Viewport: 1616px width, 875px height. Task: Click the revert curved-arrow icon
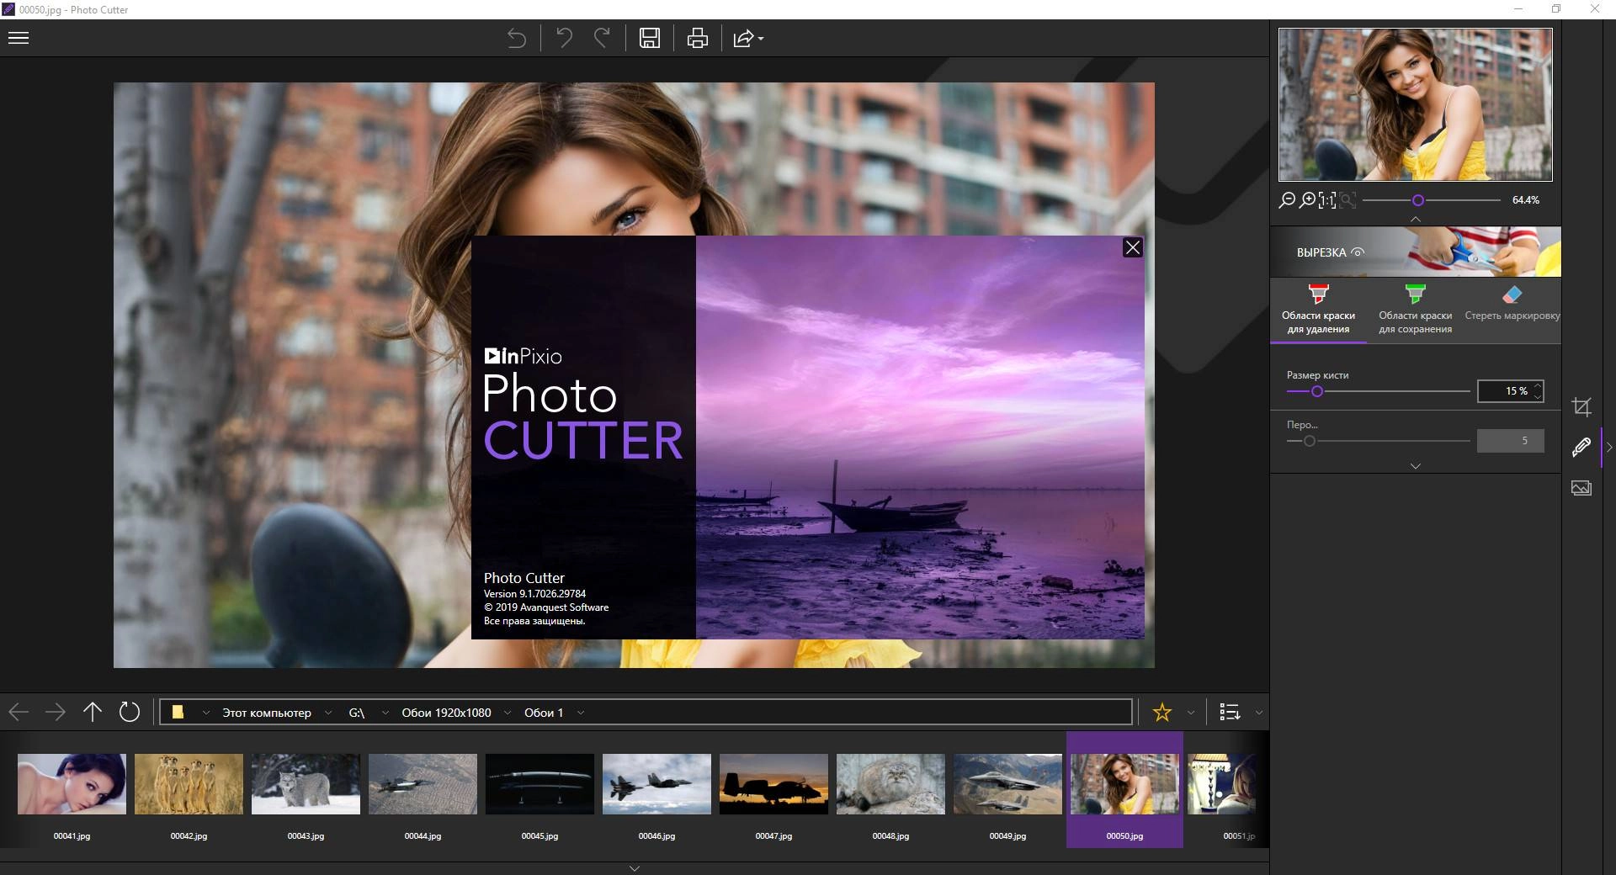pyautogui.click(x=517, y=38)
